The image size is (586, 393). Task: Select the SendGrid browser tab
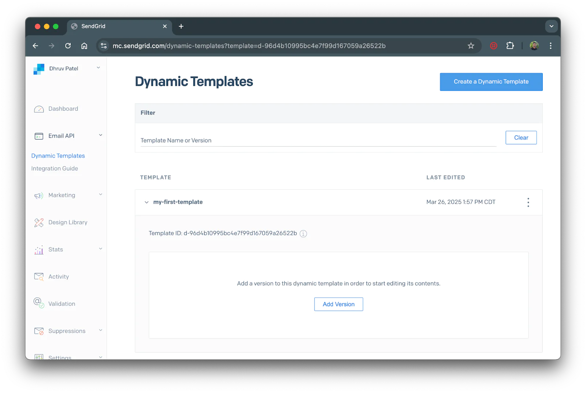coord(119,26)
